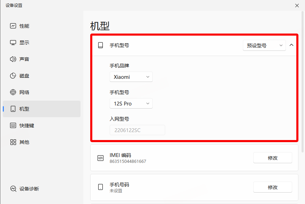Switch to the 网络 network tab

click(42, 92)
